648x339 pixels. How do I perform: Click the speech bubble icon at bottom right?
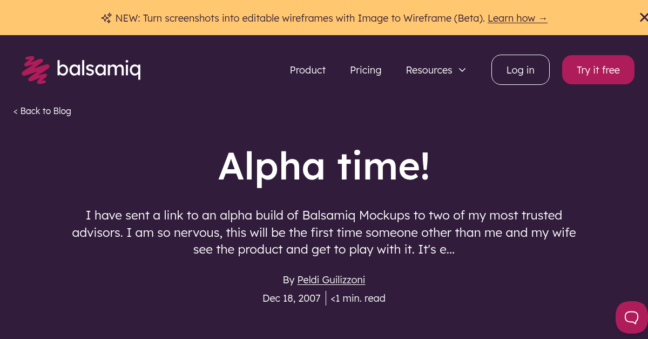point(631,317)
